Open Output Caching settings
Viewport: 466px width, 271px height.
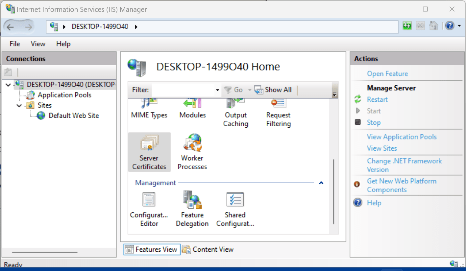click(x=235, y=112)
